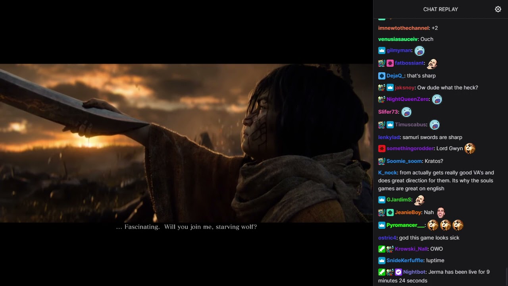This screenshot has height=286, width=508.
Task: Click the emote after 'Lord Gwyn'
Action: (x=470, y=148)
